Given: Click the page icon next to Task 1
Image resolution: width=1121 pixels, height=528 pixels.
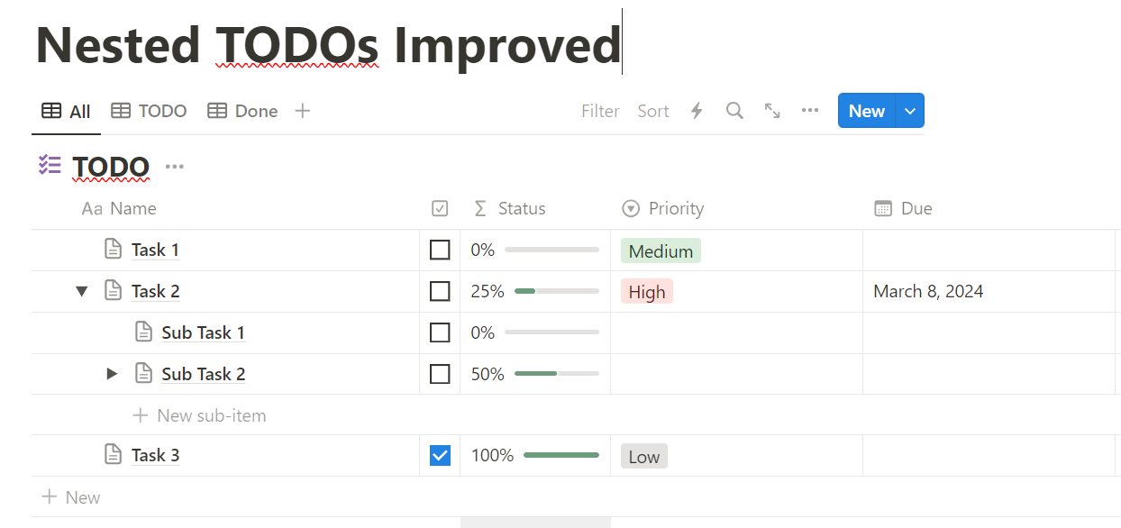Looking at the screenshot, I should pos(112,249).
